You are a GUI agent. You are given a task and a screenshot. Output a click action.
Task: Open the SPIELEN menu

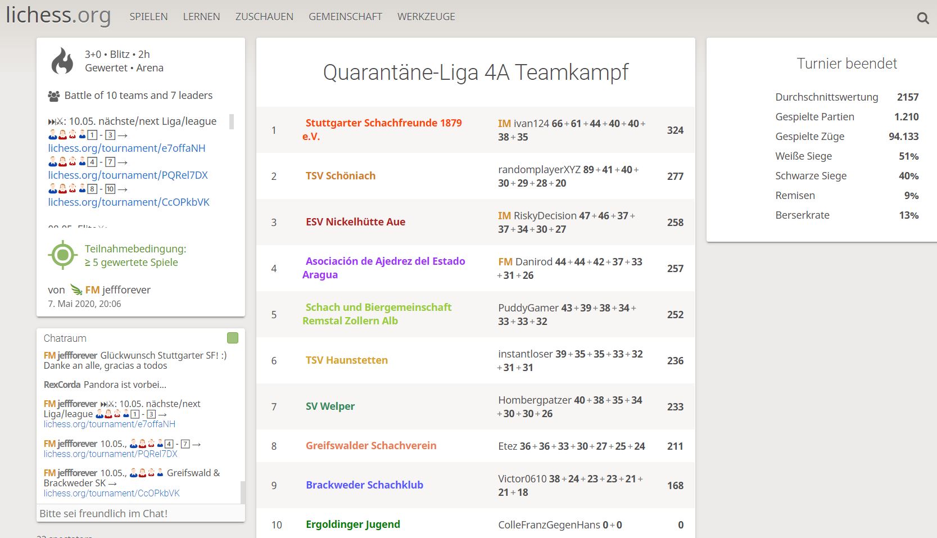click(x=148, y=17)
